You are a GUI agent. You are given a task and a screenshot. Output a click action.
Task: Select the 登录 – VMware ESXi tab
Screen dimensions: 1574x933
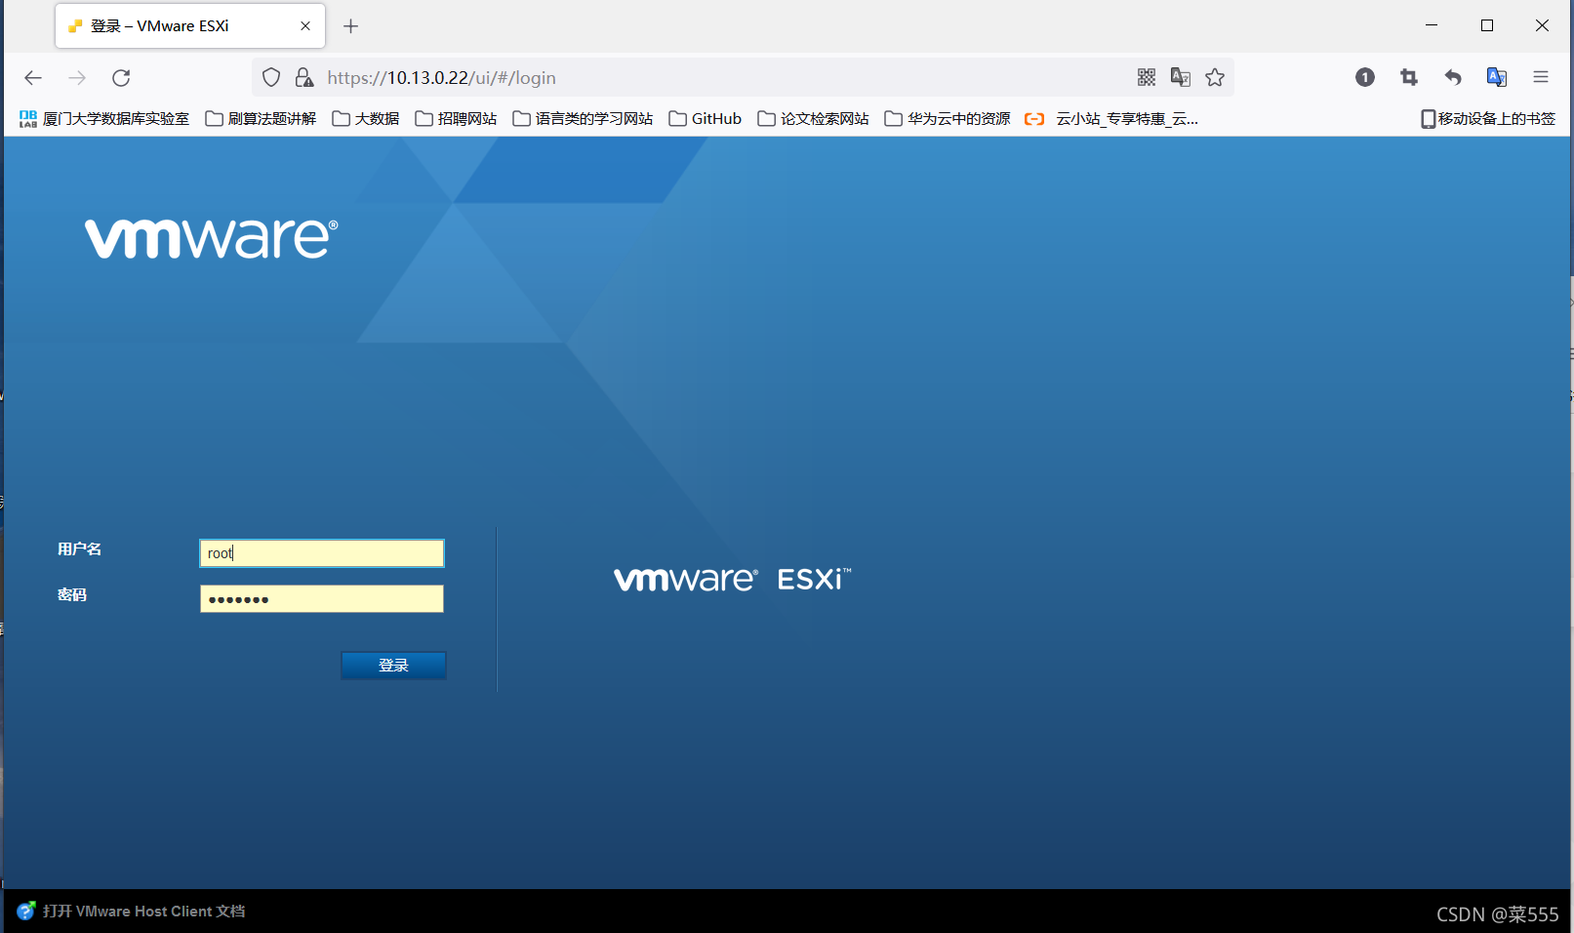(x=190, y=26)
